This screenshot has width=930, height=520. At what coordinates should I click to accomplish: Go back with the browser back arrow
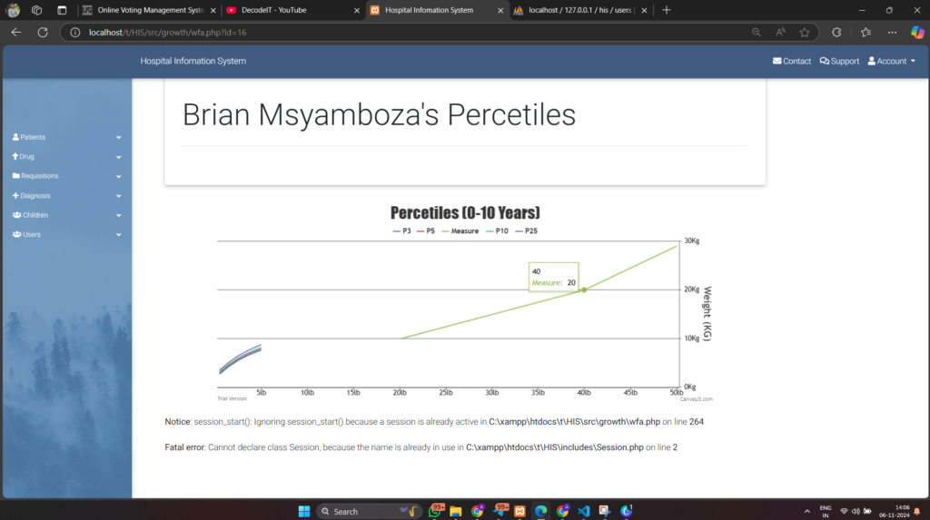pos(16,33)
